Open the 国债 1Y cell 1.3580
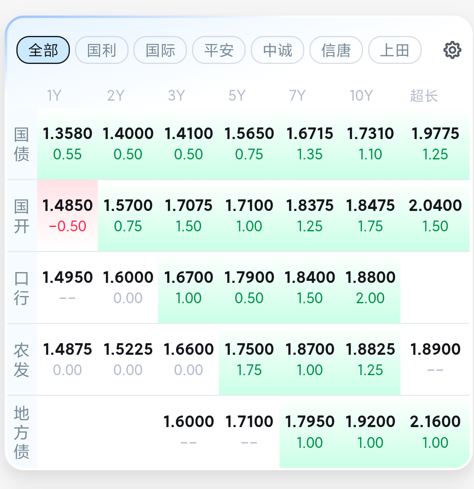 (67, 144)
